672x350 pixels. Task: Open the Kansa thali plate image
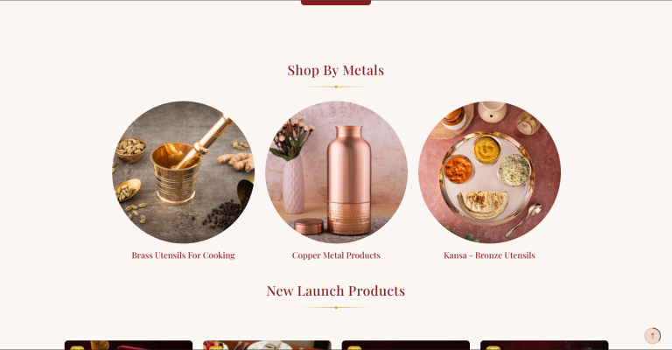coord(489,172)
